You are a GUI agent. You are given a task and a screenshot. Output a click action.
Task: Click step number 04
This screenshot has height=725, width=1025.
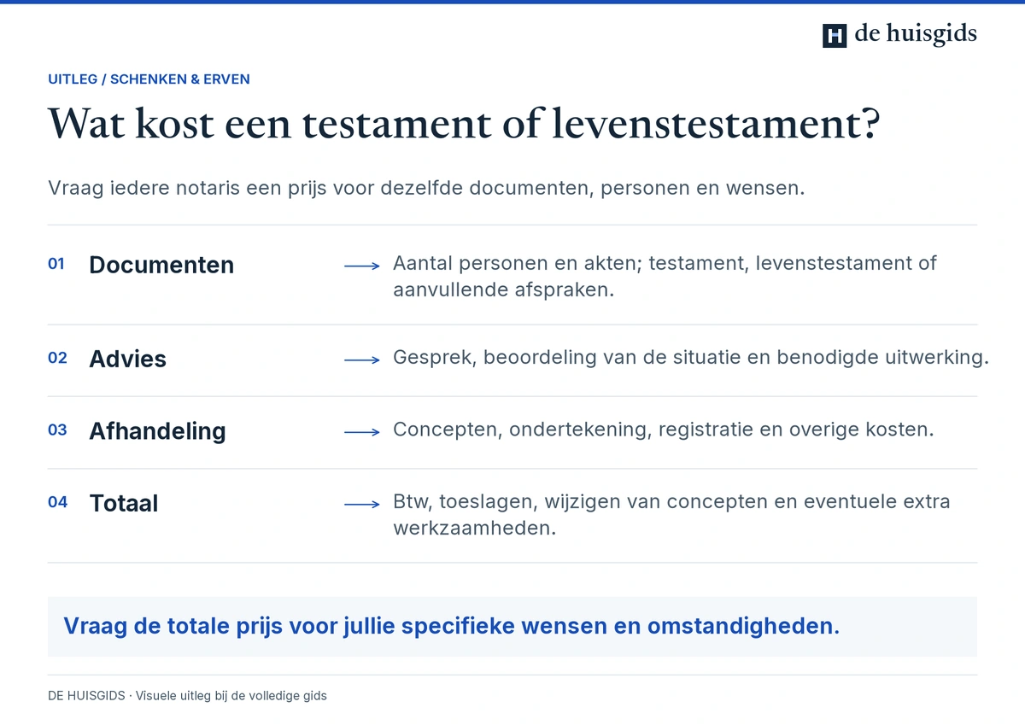(57, 503)
